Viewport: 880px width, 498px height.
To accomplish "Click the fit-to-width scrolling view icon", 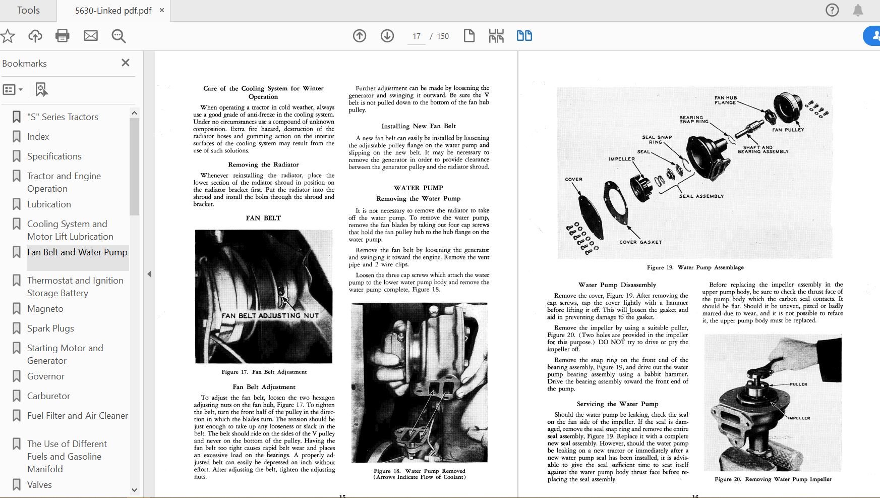I will coord(496,36).
